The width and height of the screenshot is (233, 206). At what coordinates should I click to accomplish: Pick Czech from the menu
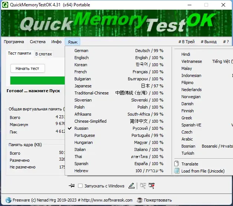pyautogui.click(x=203, y=132)
